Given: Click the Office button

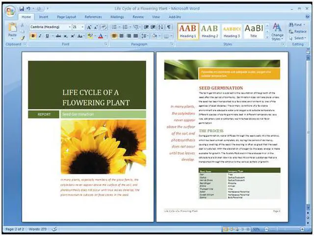Looking at the screenshot, I should click(x=11, y=12).
